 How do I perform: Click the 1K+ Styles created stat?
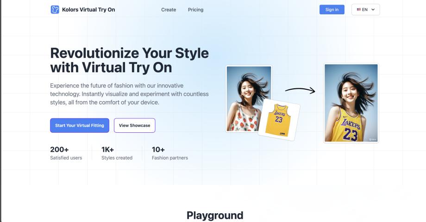point(117,153)
